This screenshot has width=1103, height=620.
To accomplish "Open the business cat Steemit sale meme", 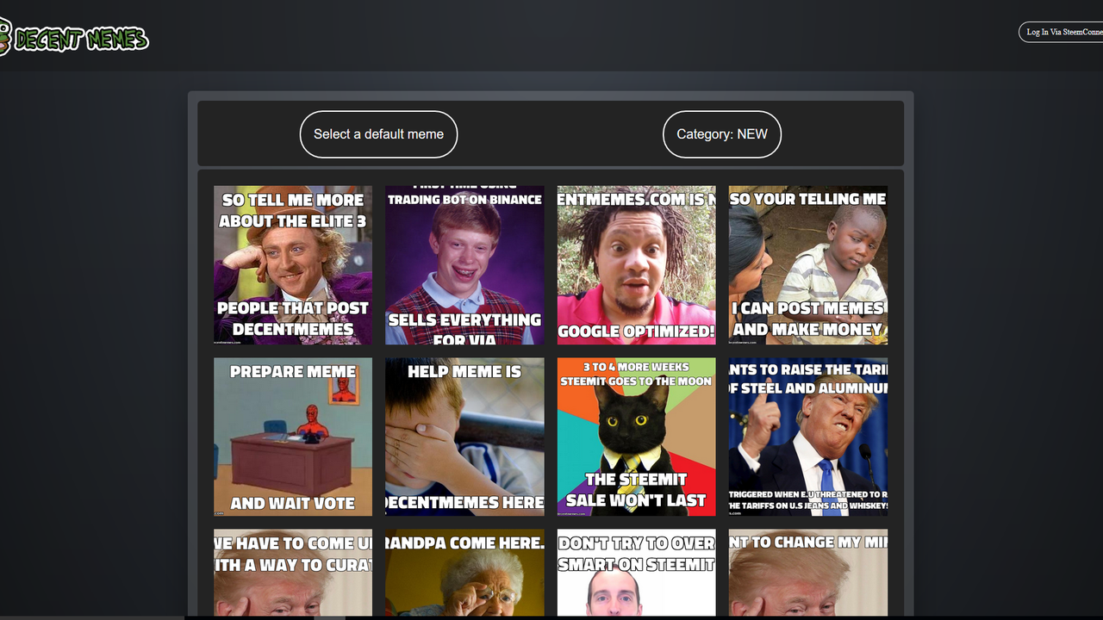I will [x=636, y=437].
